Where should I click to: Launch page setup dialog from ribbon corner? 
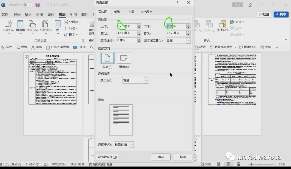pos(83,41)
